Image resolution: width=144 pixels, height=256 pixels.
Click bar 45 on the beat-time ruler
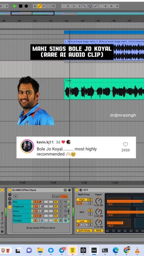[98, 21]
